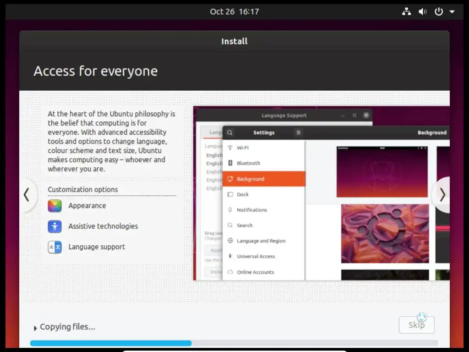Screen dimensions: 469x352
Task: Go to next slide with right arrow
Action: (442, 195)
